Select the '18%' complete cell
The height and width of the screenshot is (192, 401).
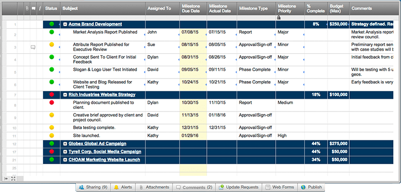coord(316,95)
